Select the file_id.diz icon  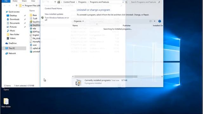click(31, 38)
